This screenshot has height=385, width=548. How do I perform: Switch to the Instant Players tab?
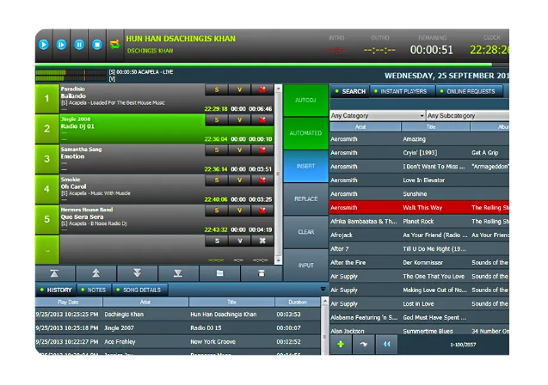(403, 91)
